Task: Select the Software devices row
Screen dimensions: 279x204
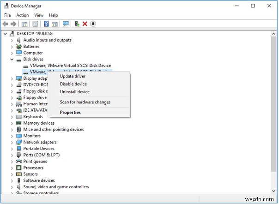Action: pyautogui.click(x=39, y=180)
